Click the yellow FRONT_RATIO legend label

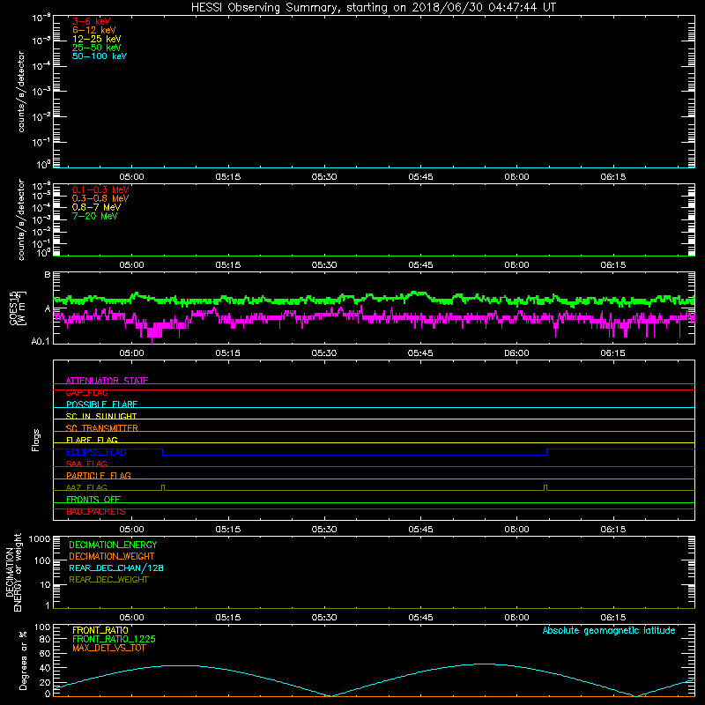[100, 630]
